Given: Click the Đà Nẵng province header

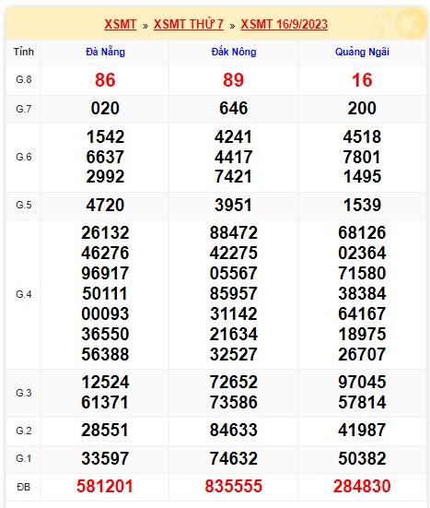Looking at the screenshot, I should pos(105,52).
